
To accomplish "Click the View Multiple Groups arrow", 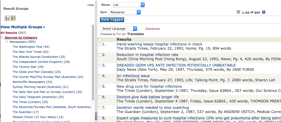I will [44, 27].
